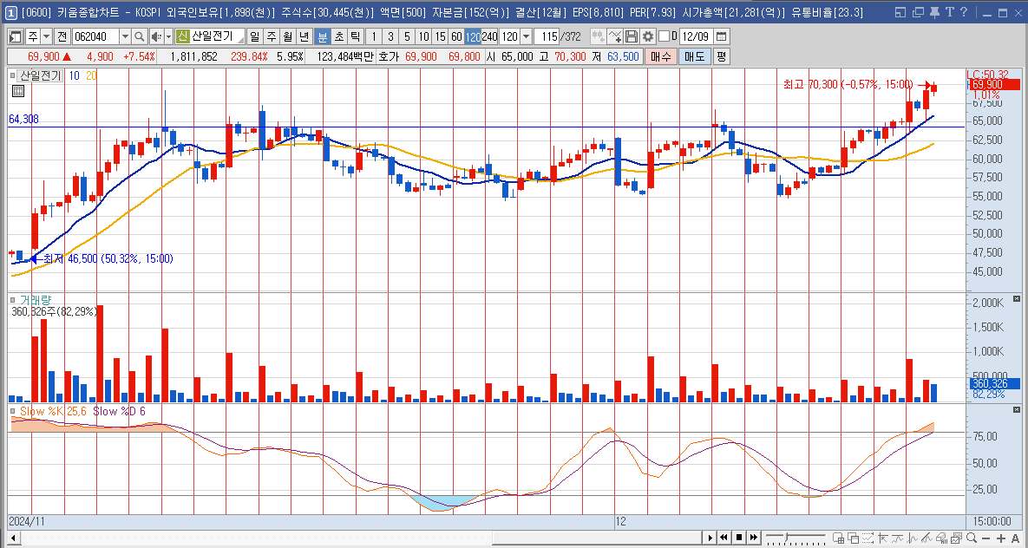Click the stop button in playback controls
The image size is (1028, 548).
point(739,538)
